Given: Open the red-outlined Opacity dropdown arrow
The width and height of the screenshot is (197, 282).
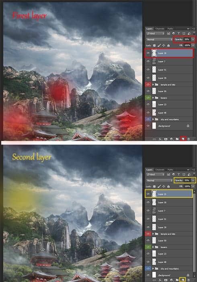Looking at the screenshot, I should point(193,39).
